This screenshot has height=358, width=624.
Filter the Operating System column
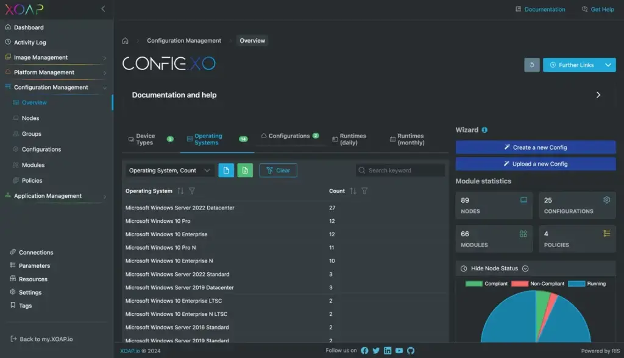[192, 191]
